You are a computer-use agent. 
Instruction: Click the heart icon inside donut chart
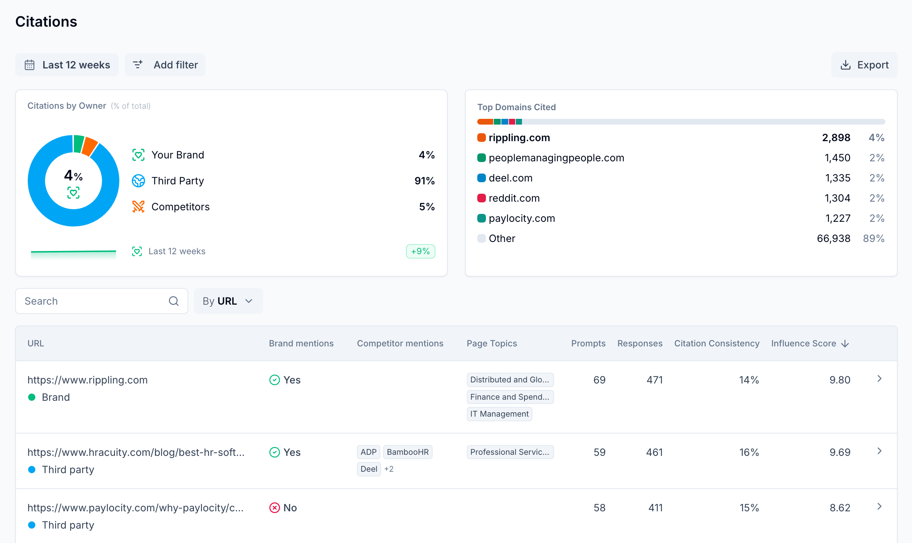pyautogui.click(x=73, y=193)
